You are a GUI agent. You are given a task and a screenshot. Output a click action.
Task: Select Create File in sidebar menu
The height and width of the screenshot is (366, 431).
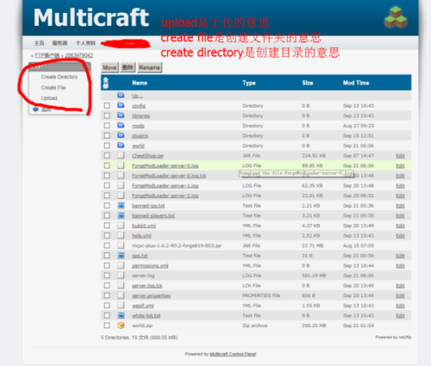point(53,88)
